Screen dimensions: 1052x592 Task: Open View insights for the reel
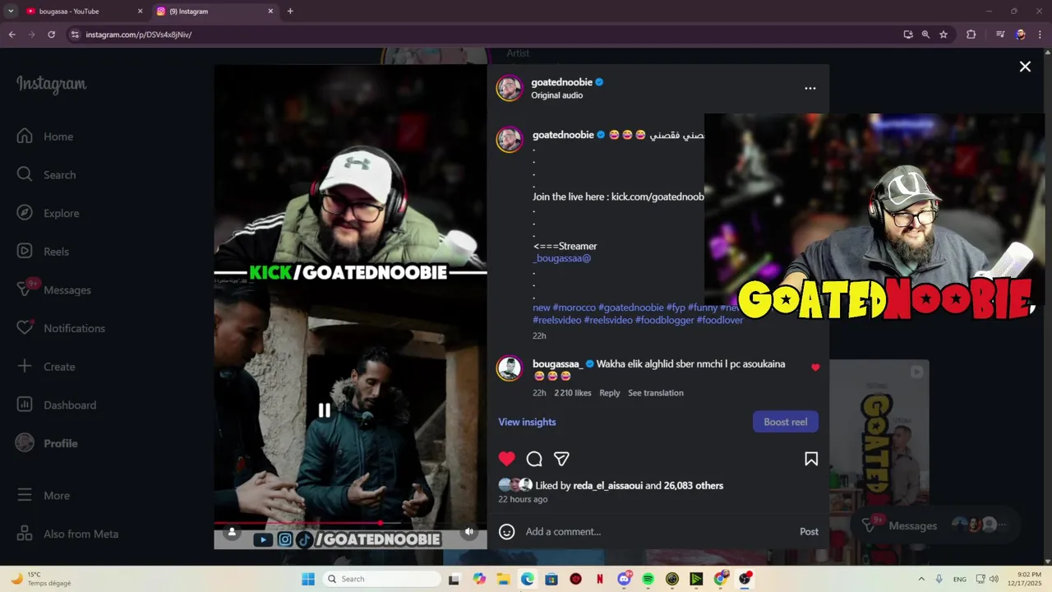point(527,422)
